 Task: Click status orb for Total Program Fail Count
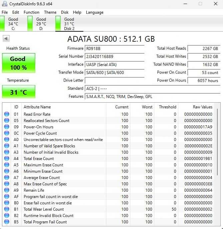coord(7,222)
